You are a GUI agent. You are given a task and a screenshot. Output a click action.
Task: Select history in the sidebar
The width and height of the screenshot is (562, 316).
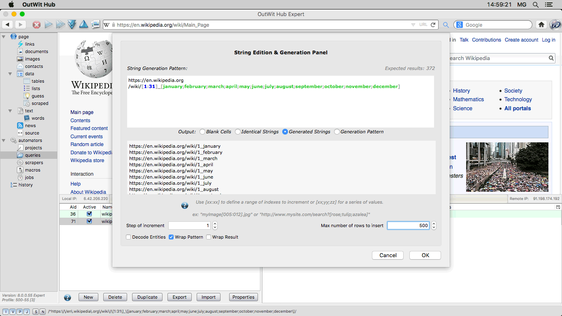[26, 185]
